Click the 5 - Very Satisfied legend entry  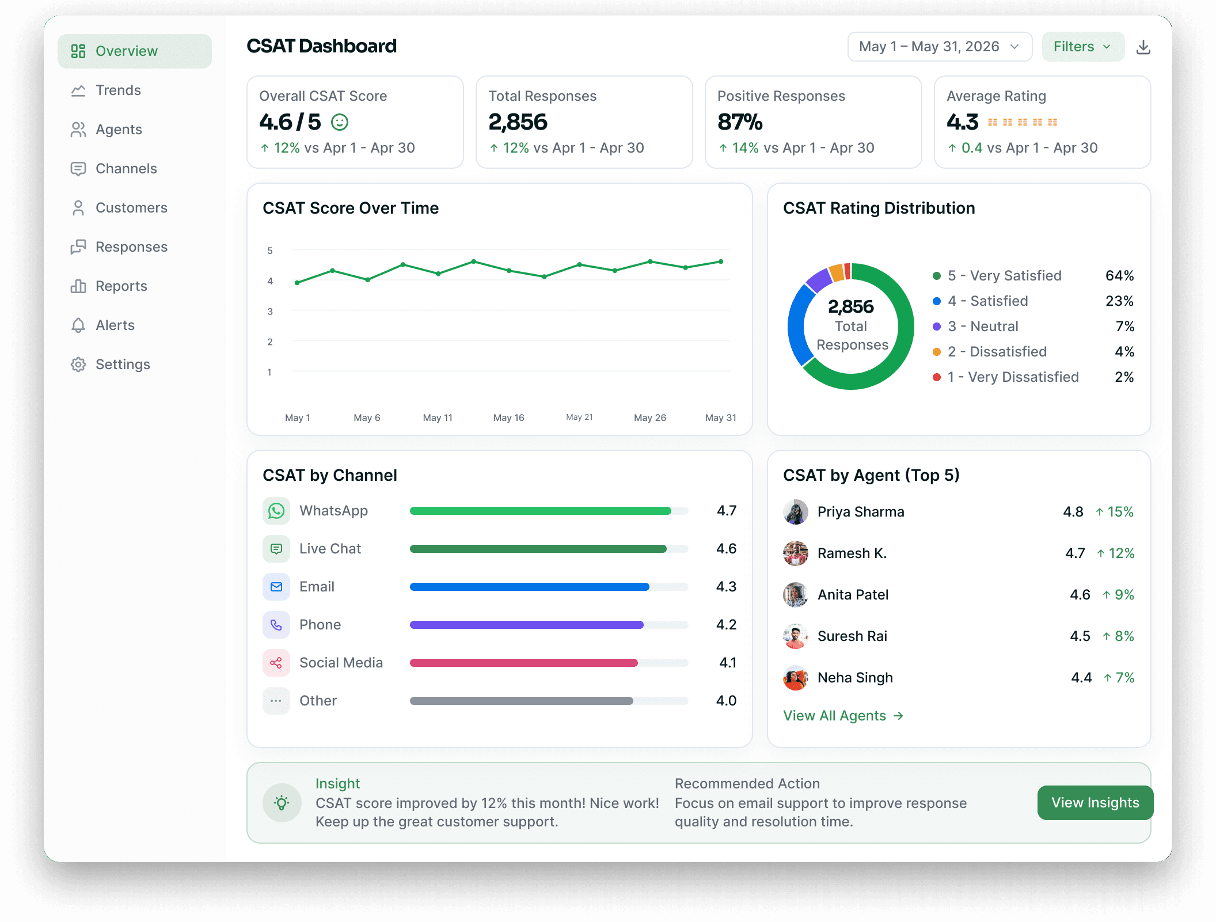1033,276
